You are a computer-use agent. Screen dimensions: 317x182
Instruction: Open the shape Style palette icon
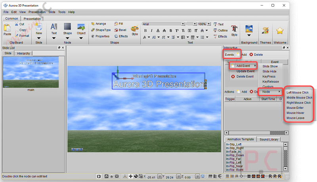pos(135,28)
